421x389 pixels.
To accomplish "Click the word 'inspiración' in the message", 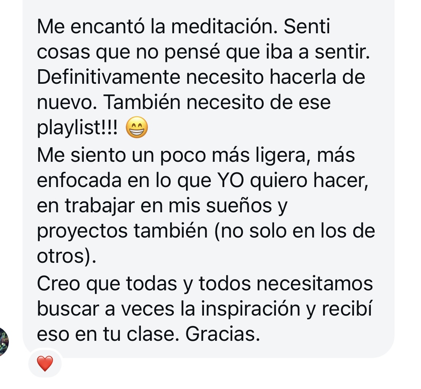I will point(251,309).
